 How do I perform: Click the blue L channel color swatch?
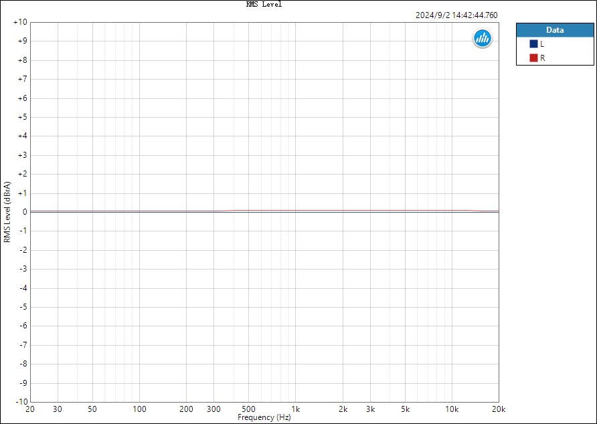533,43
